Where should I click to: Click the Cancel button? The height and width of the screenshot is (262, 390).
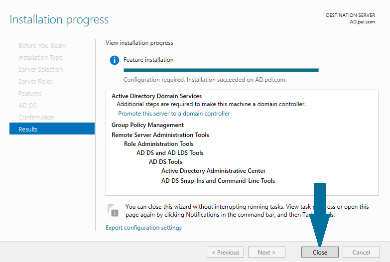point(361,253)
